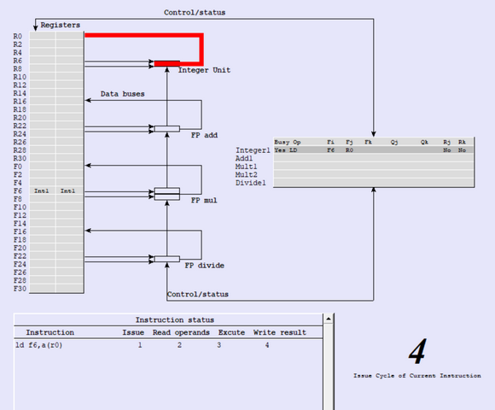Click the 'Instruction status' table title
This screenshot has width=495, height=410.
tap(175, 320)
